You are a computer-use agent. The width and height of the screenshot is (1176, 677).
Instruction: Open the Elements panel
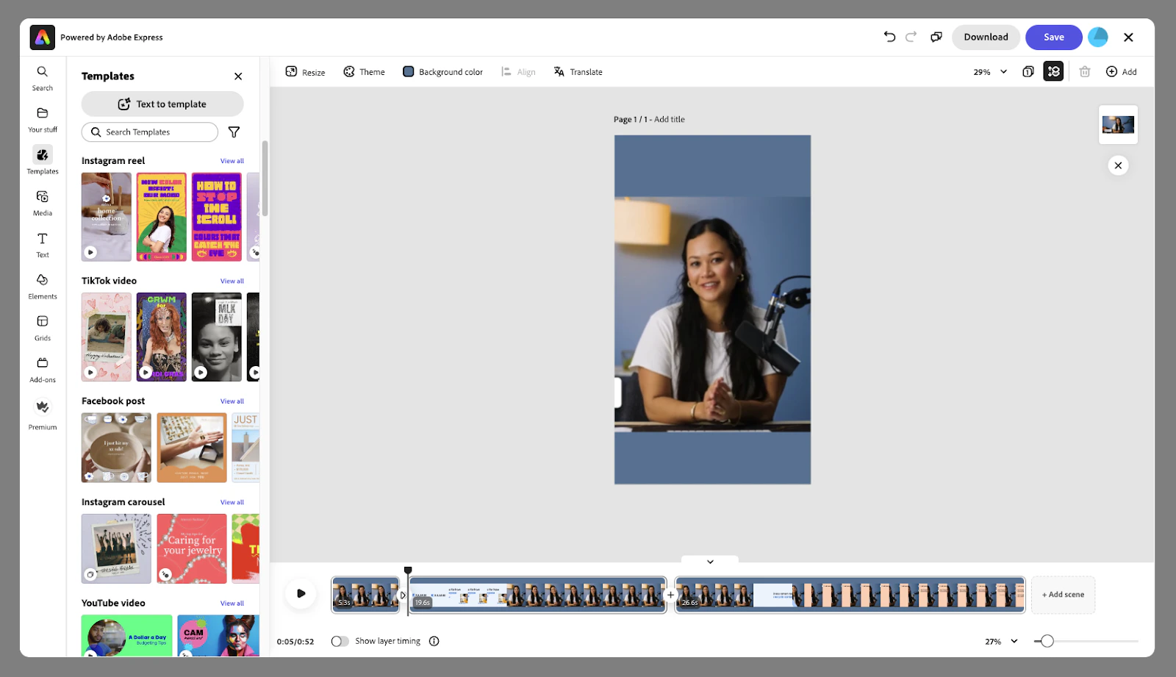point(42,285)
